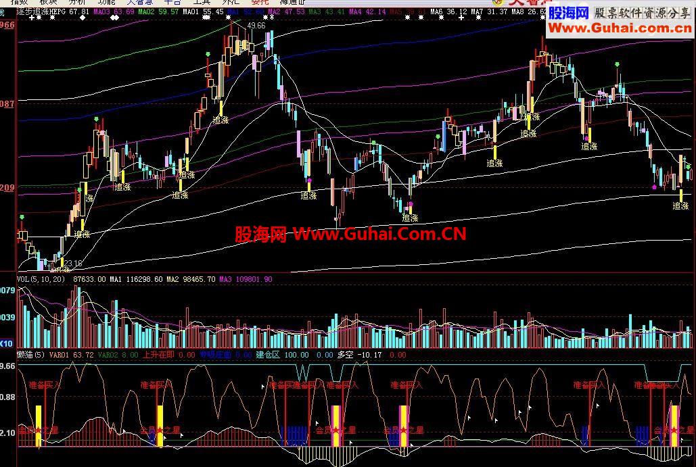This screenshot has width=696, height=467.
Task: Open the red 委托 menu item
Action: pyautogui.click(x=260, y=2)
